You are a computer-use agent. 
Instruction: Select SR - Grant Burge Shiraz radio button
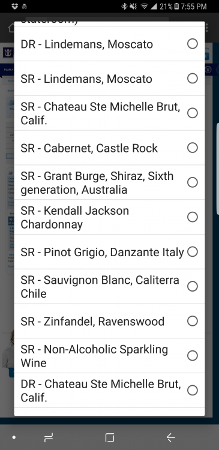[193, 182]
